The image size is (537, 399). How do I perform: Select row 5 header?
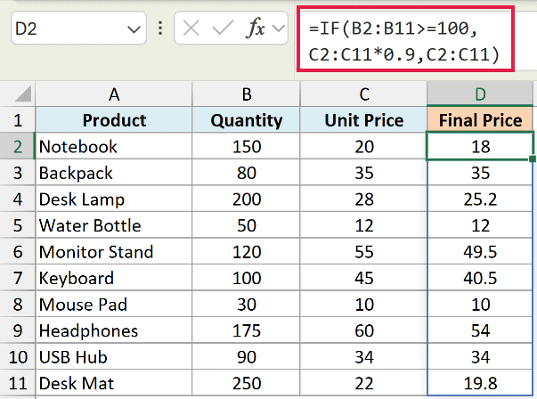point(18,225)
